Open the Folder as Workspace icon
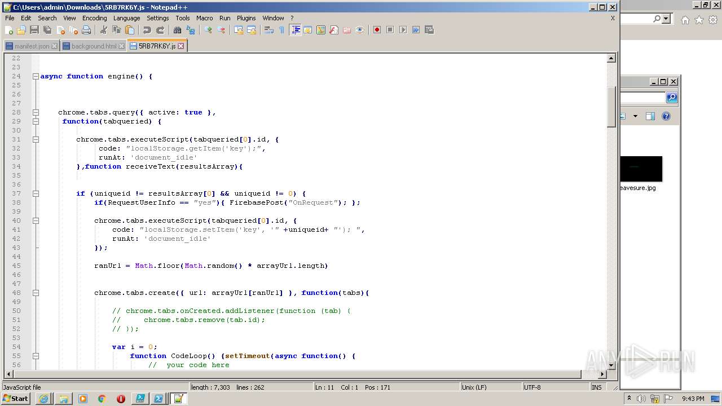The image size is (722, 406). click(x=347, y=30)
